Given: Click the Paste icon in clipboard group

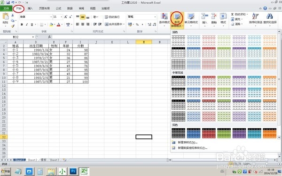Looking at the screenshot, I should click(x=5, y=16).
